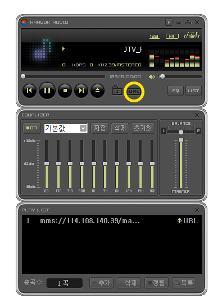Click the R balance button
This screenshot has width=222, height=307.
tap(198, 131)
